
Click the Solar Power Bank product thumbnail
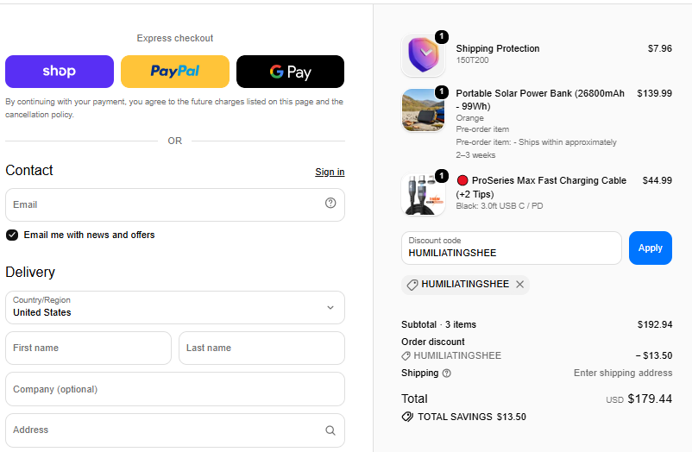point(424,110)
